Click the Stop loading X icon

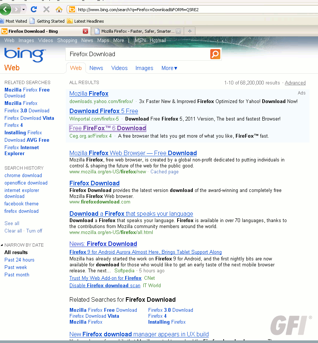click(46, 9)
